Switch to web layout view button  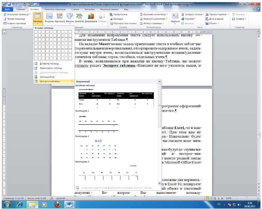click(215, 198)
